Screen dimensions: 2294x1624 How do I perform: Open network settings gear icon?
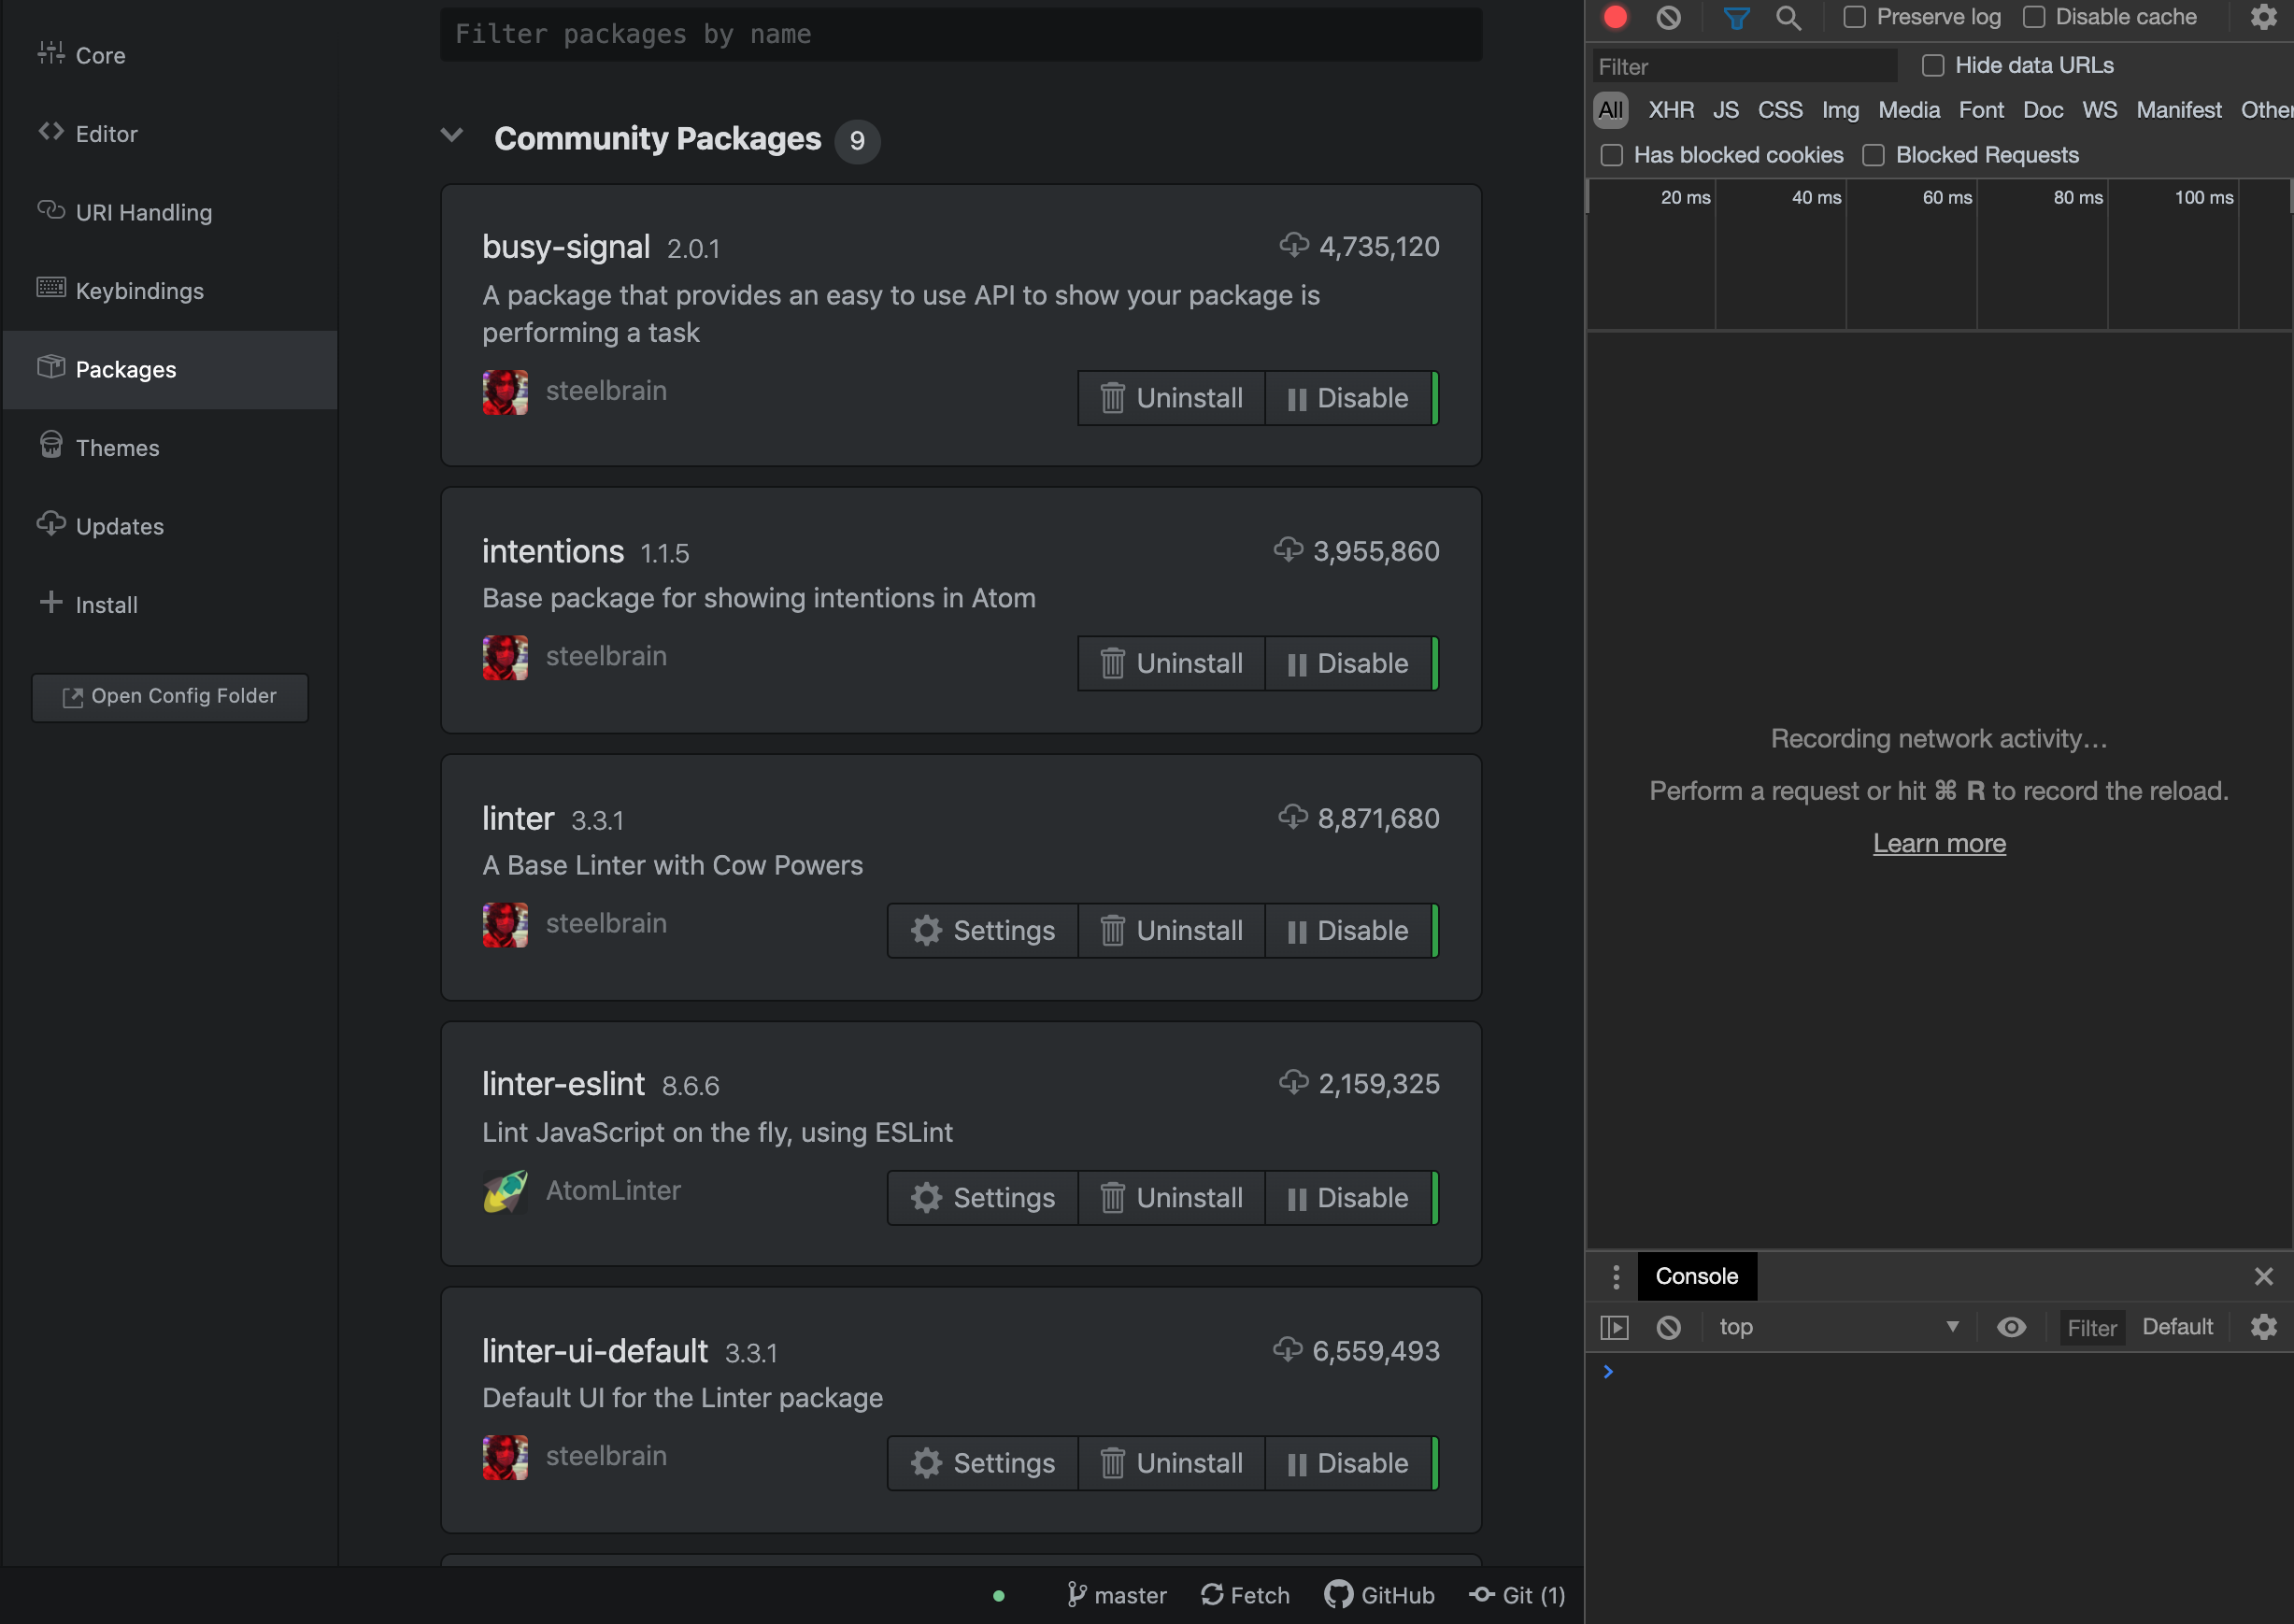tap(2263, 17)
